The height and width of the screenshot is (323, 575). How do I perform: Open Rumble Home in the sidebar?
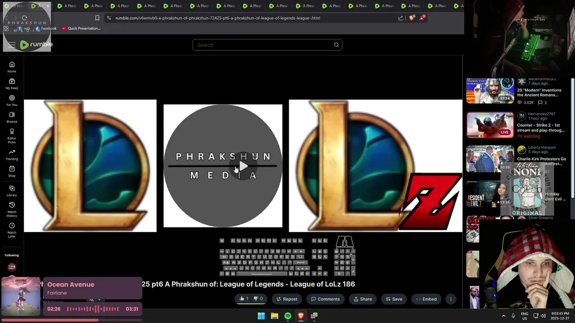pos(12,67)
